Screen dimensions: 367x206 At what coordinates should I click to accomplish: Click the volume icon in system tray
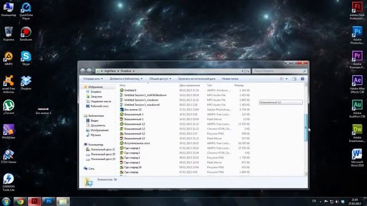point(337,201)
